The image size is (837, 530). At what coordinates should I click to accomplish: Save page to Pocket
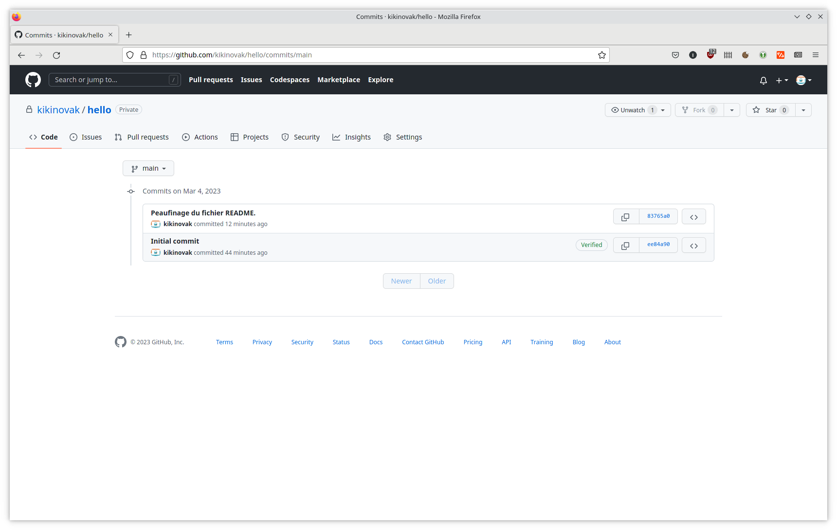(675, 55)
